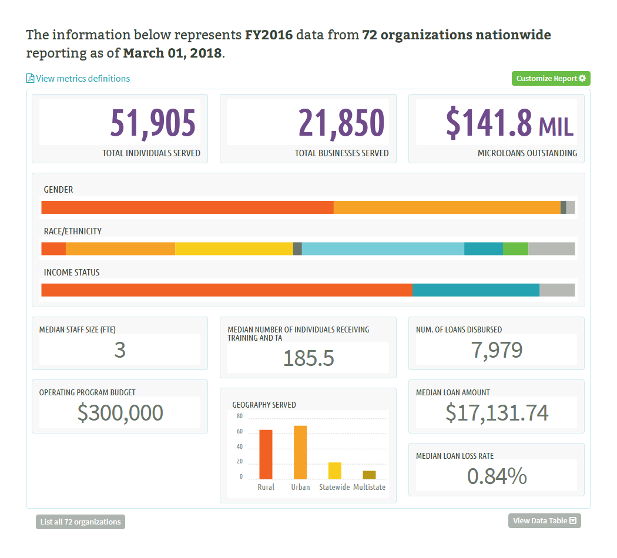Viewport: 617px width, 558px height.
Task: Click the PDF icon beside metrics definitions
Action: [30, 78]
